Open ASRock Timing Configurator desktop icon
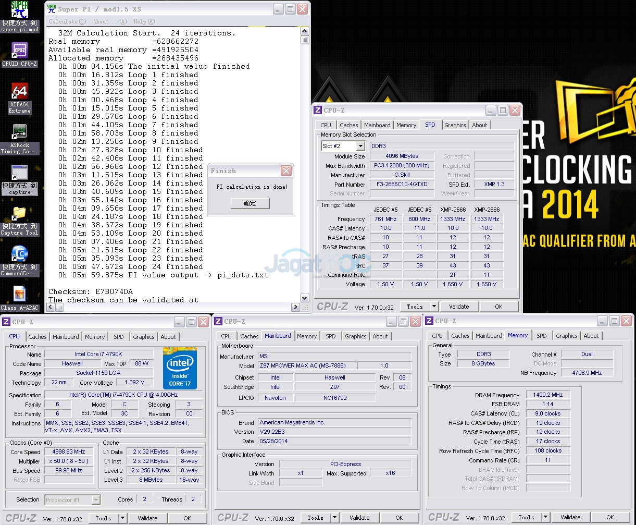Screen dimensions: 636x525 pos(19,132)
